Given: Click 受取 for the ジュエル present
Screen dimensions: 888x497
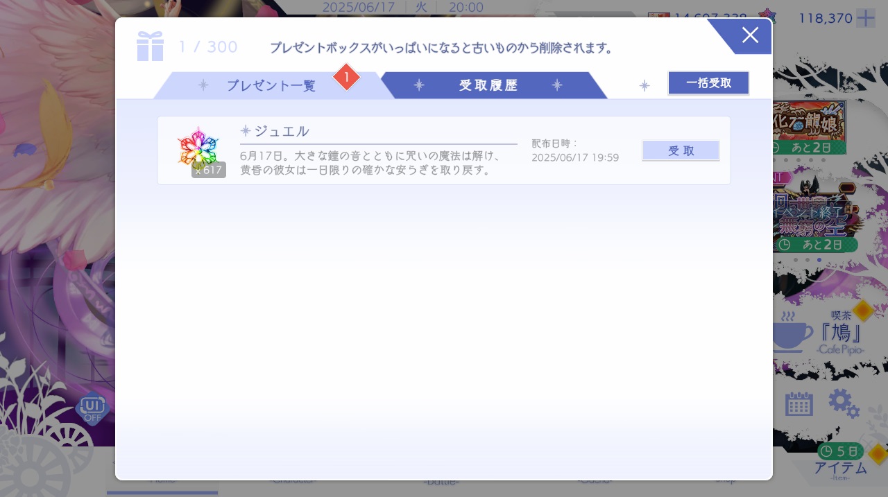Looking at the screenshot, I should click(681, 150).
